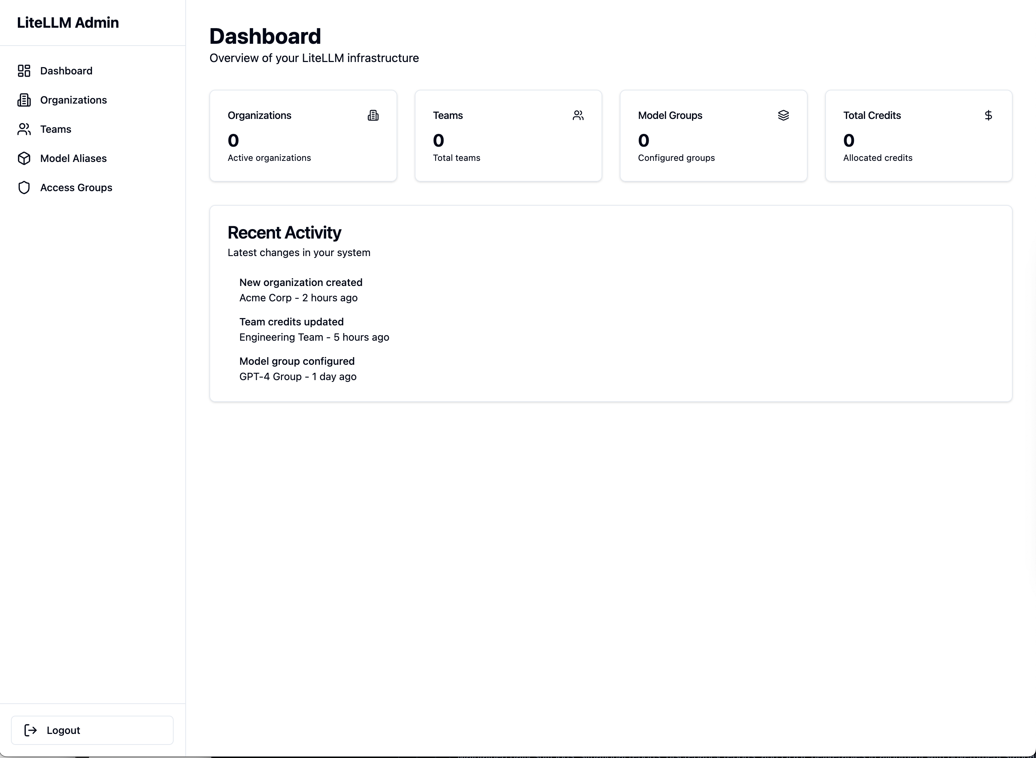1036x758 pixels.
Task: Select the Model Aliases cube icon
Action: pyautogui.click(x=24, y=158)
